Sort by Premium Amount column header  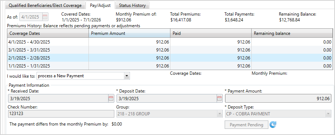pyautogui.click(x=130, y=33)
